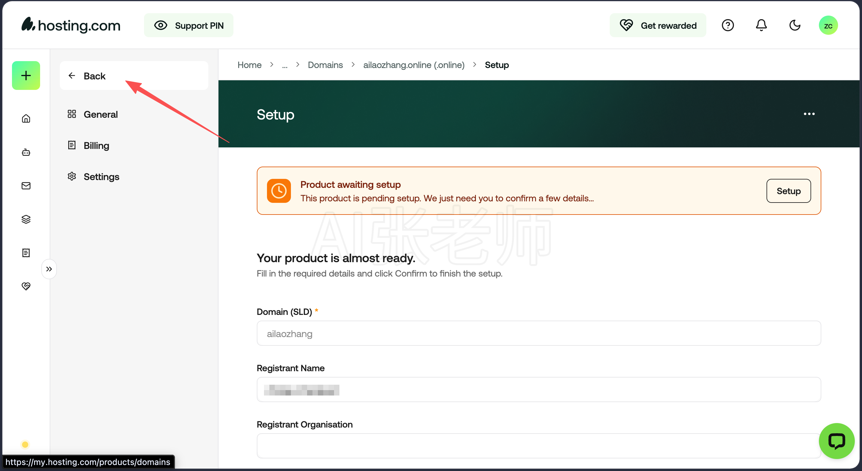Toggle dark mode moon icon

[x=795, y=25]
